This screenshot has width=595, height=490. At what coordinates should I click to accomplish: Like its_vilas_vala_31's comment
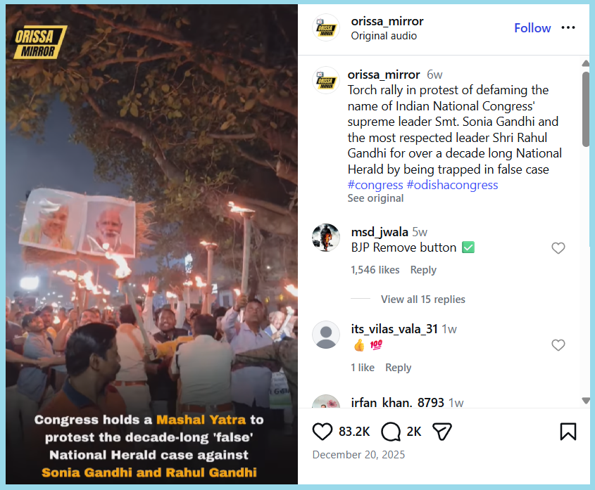[x=558, y=345]
